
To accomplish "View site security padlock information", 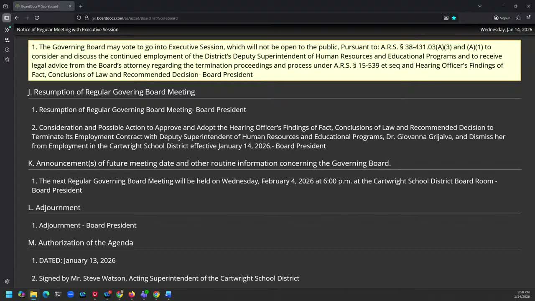I will (x=87, y=18).
